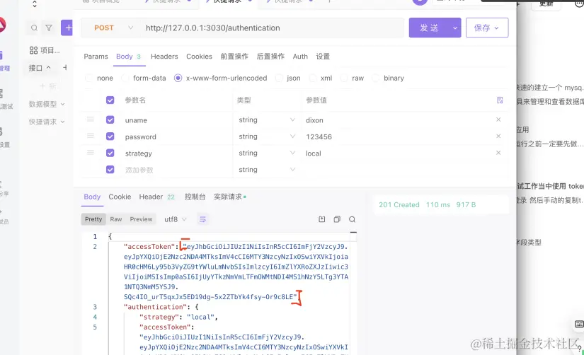Delete the strategy parameter row
Image resolution: width=584 pixels, height=355 pixels.
click(498, 153)
